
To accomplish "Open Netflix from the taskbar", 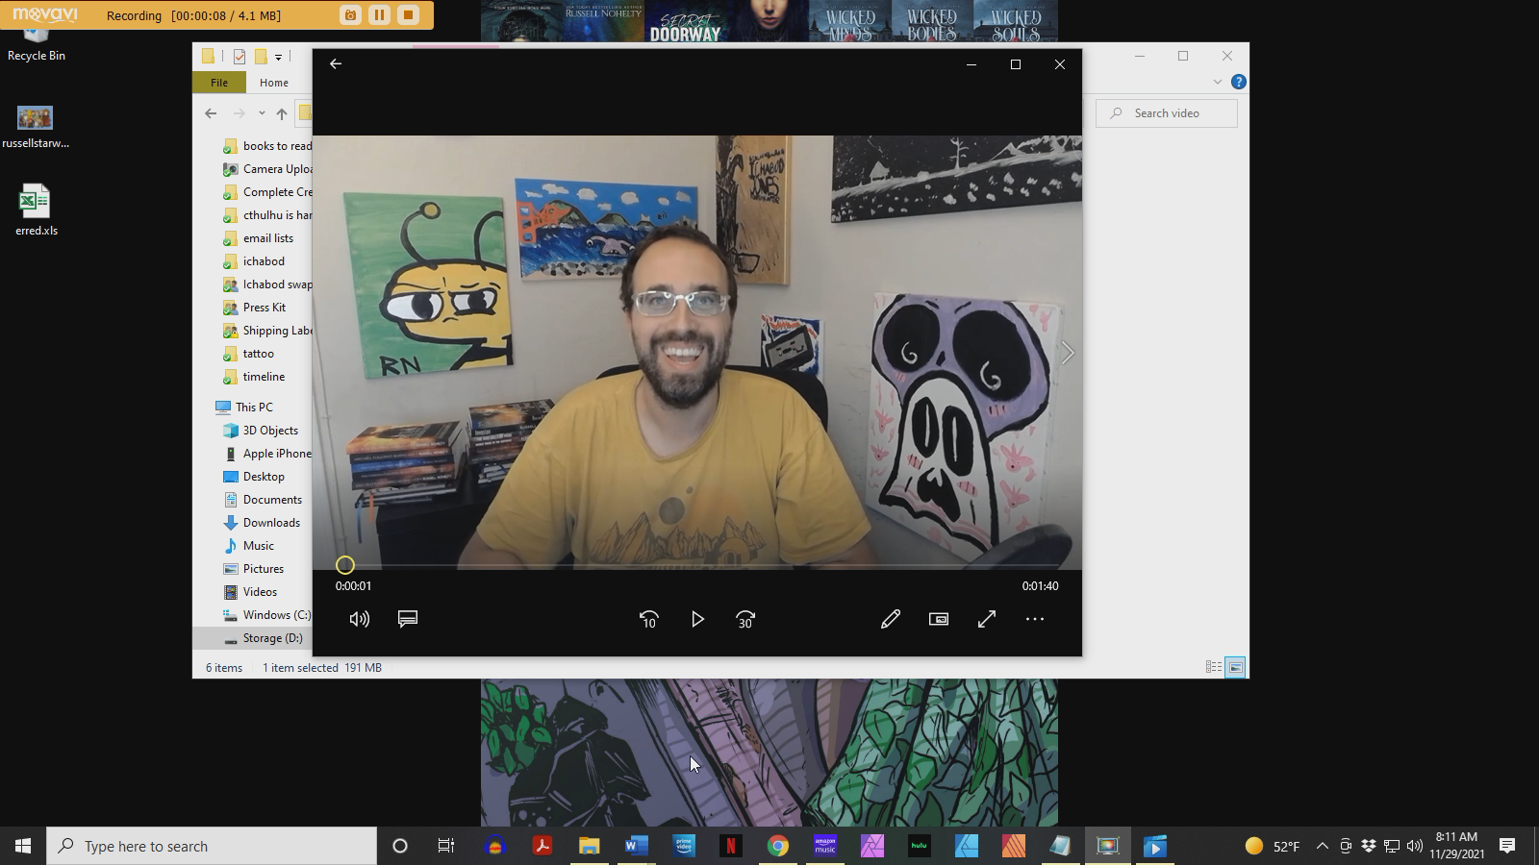I will [730, 846].
